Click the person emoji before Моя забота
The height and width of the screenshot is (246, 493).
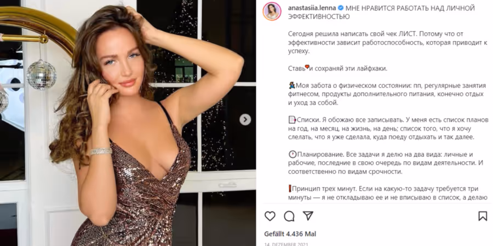pos(291,85)
